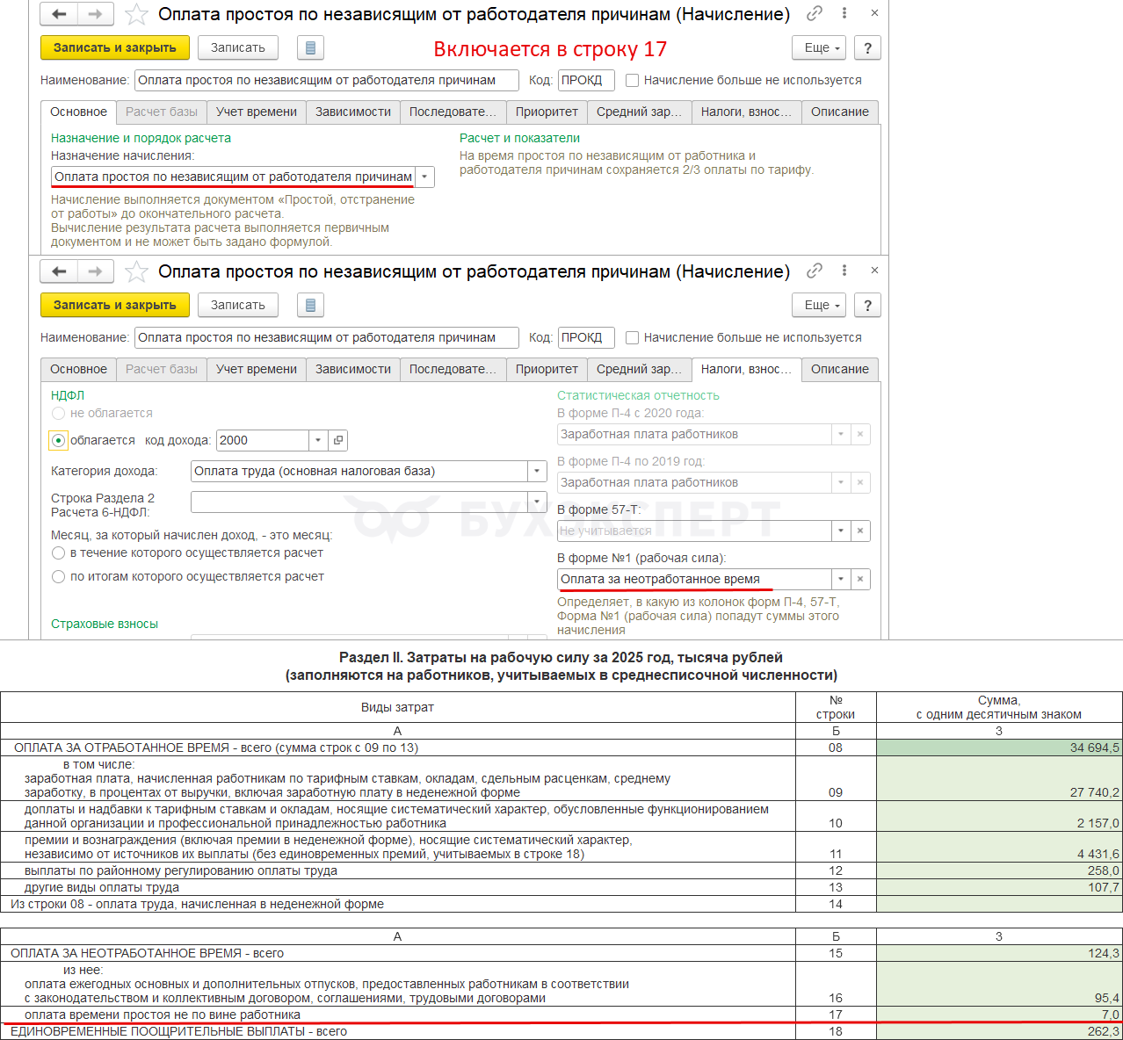The image size is (1123, 1040).
Task: Click the help question mark in the upper window
Action: pyautogui.click(x=867, y=48)
